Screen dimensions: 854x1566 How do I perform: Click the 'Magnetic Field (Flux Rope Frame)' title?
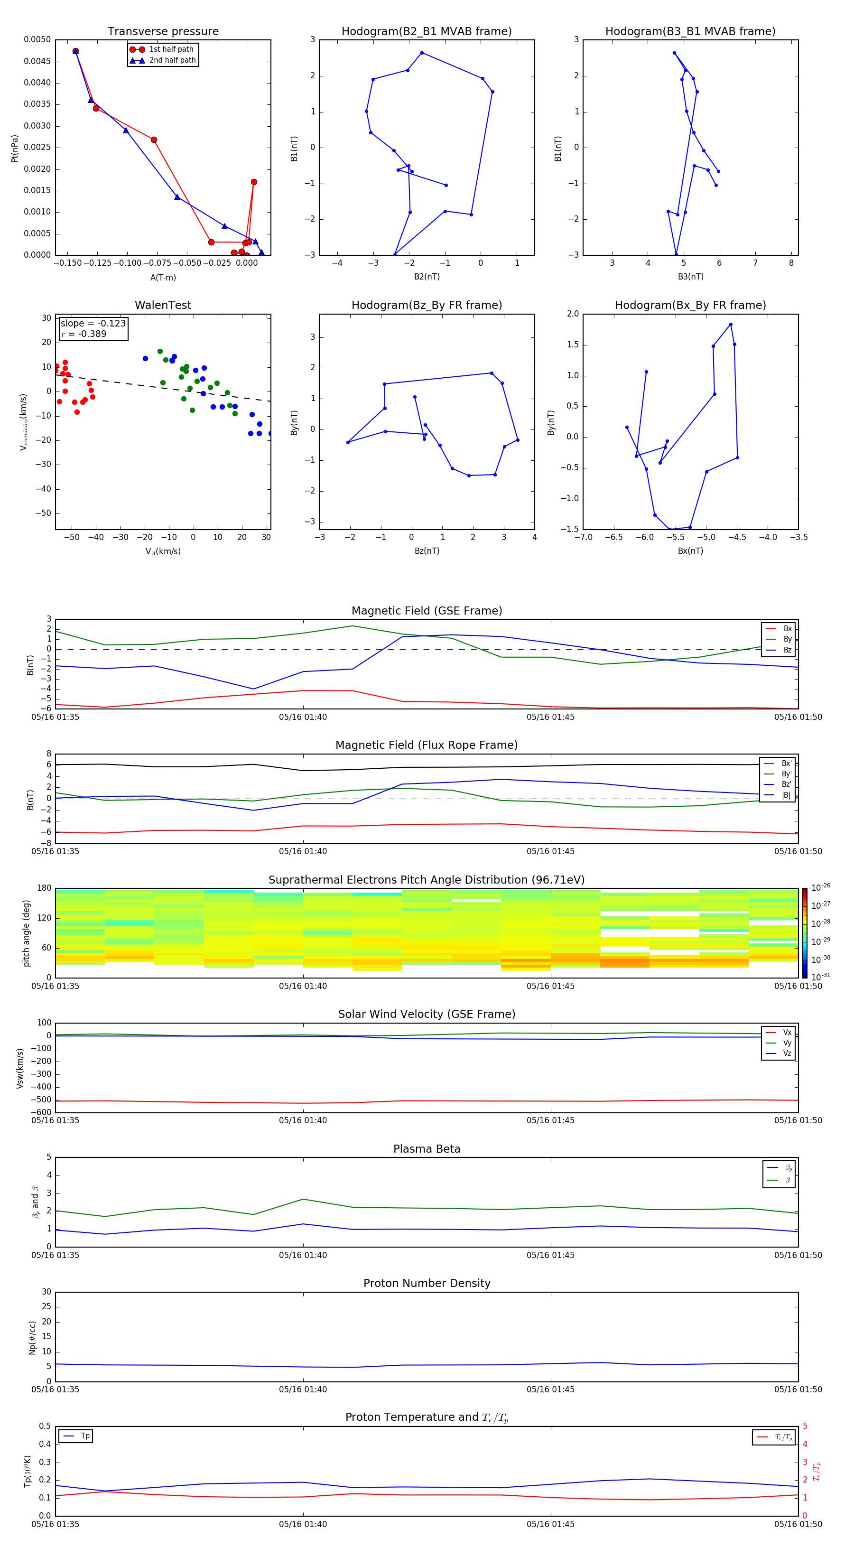point(427,746)
